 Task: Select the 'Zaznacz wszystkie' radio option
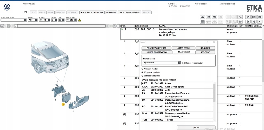click(x=142, y=76)
